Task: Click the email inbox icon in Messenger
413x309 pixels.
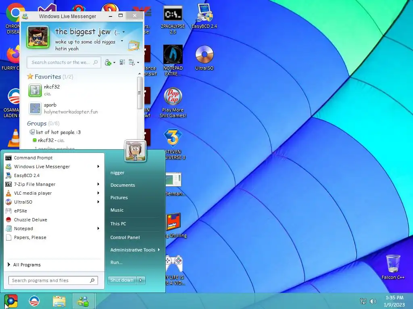Action: (x=134, y=45)
